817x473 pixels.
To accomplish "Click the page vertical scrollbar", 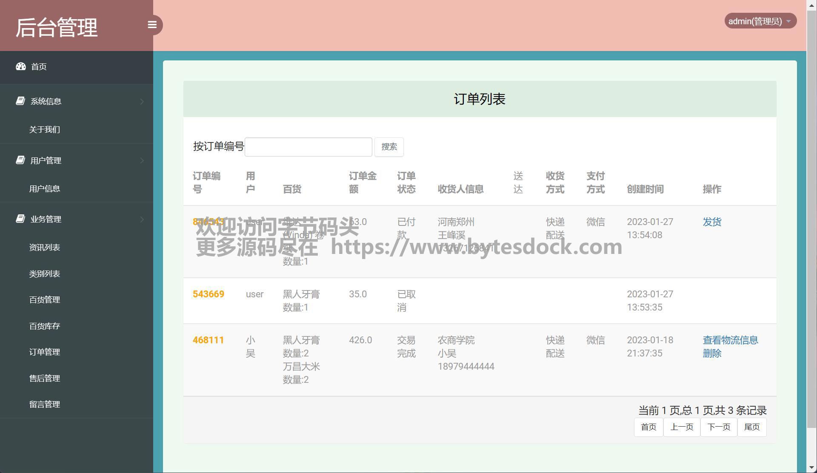I will pos(811,213).
